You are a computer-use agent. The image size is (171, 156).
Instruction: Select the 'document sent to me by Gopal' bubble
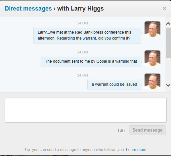pyautogui.click(x=91, y=61)
